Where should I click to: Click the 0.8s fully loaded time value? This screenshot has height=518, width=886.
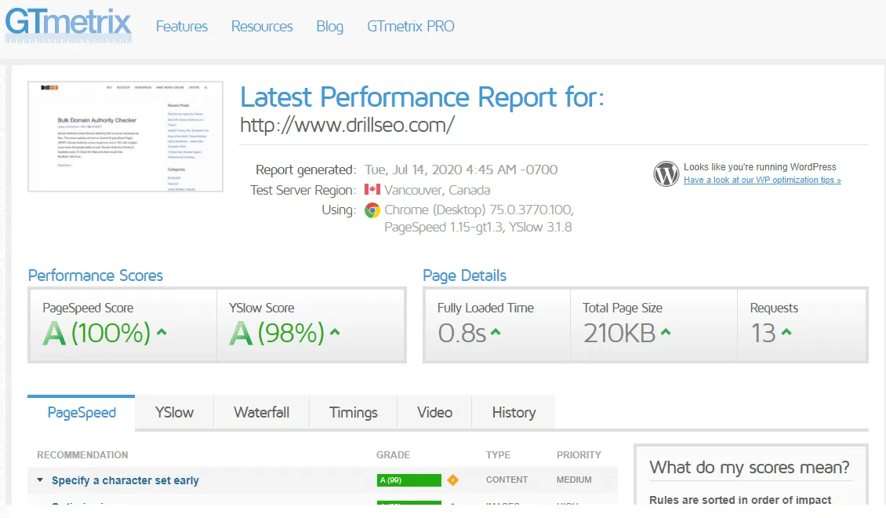[462, 333]
